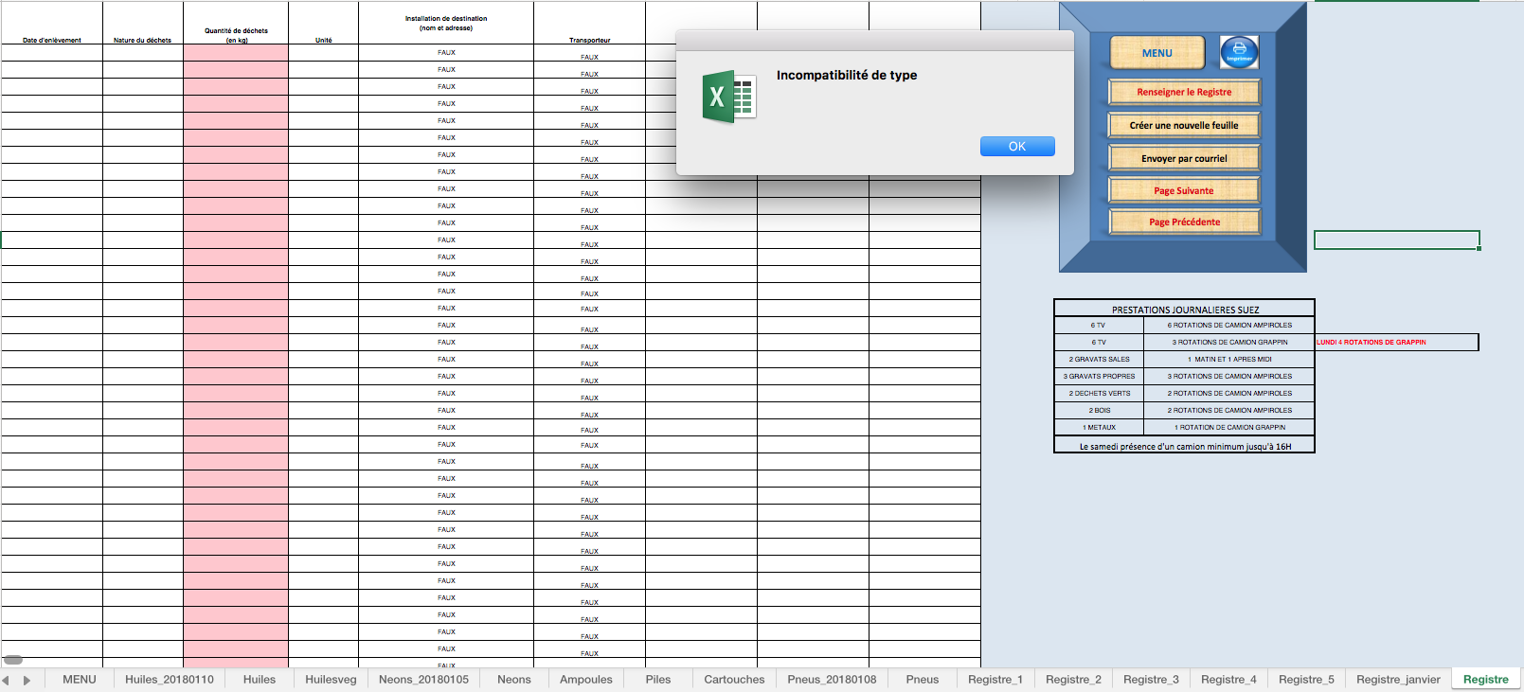The width and height of the screenshot is (1524, 692).
Task: Select the Nature du déchets header cell
Action: 143,23
